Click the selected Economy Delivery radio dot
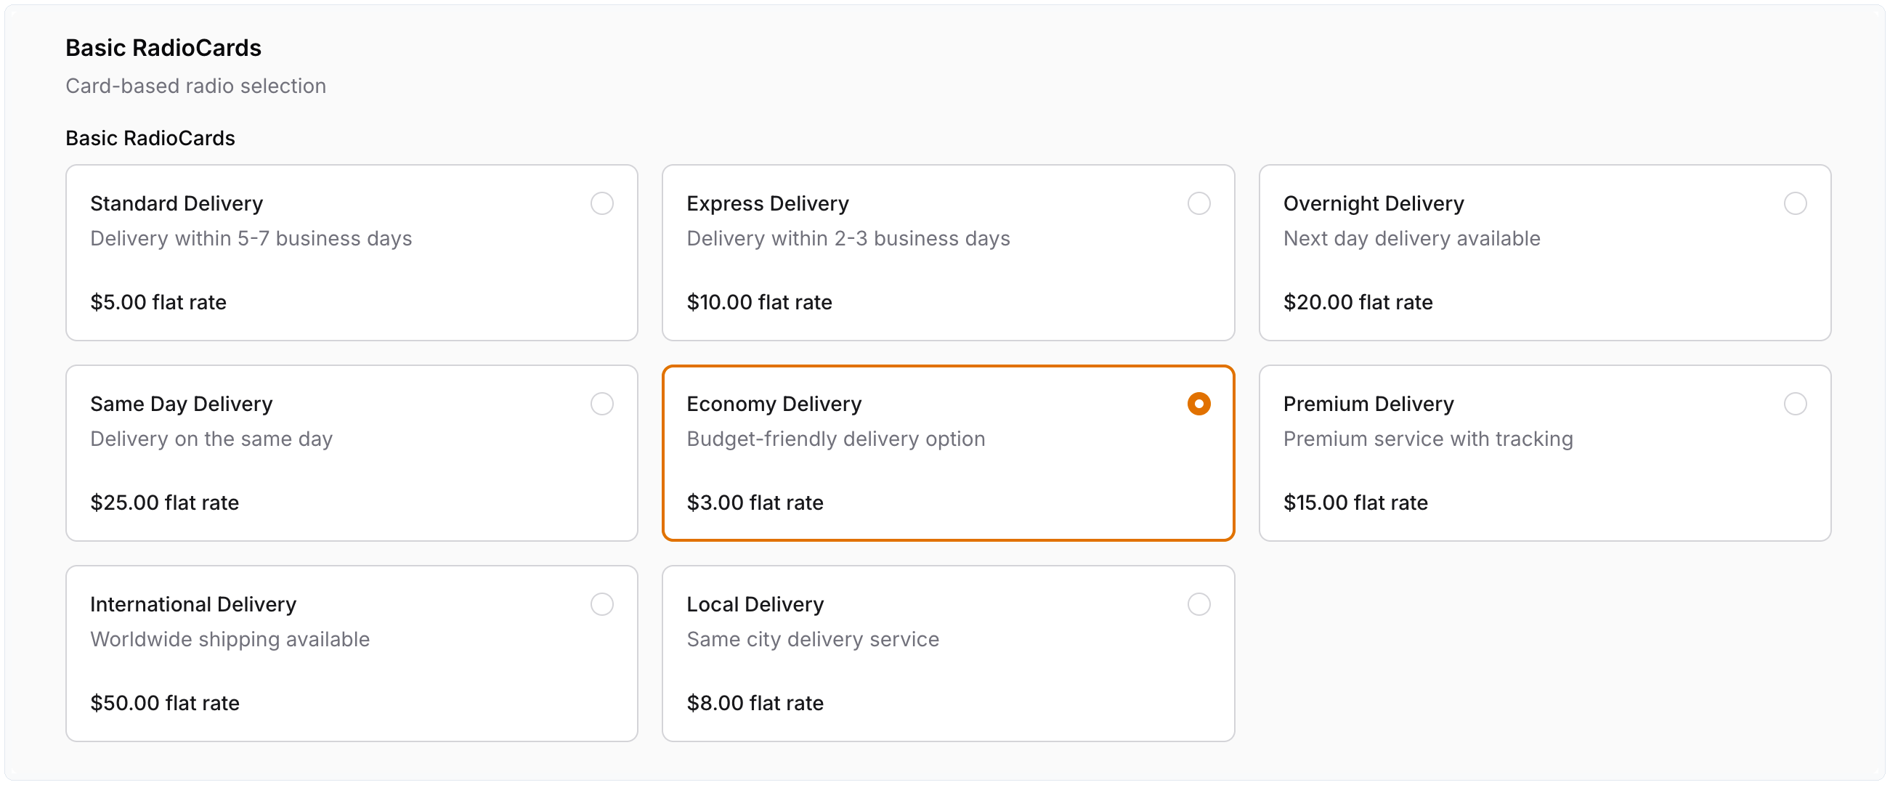 coord(1198,404)
